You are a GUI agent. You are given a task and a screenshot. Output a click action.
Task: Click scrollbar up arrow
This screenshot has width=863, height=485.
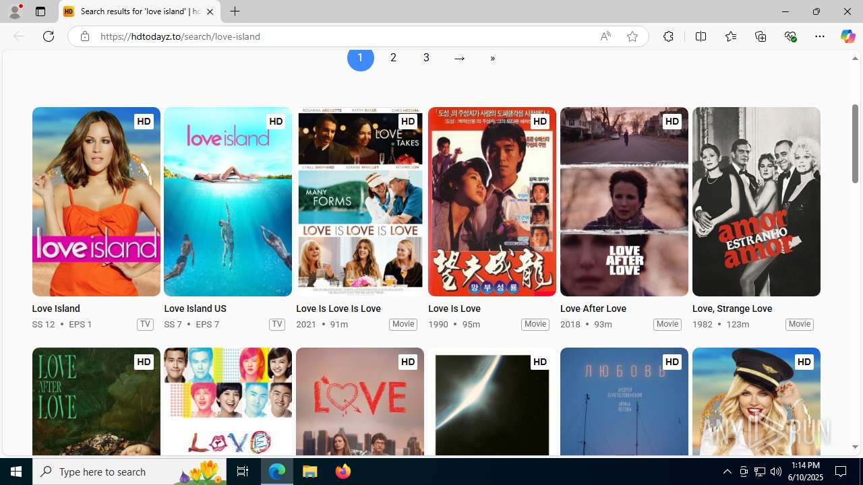click(855, 59)
